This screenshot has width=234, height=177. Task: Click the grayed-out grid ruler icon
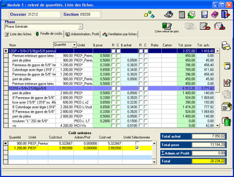[x=190, y=26]
